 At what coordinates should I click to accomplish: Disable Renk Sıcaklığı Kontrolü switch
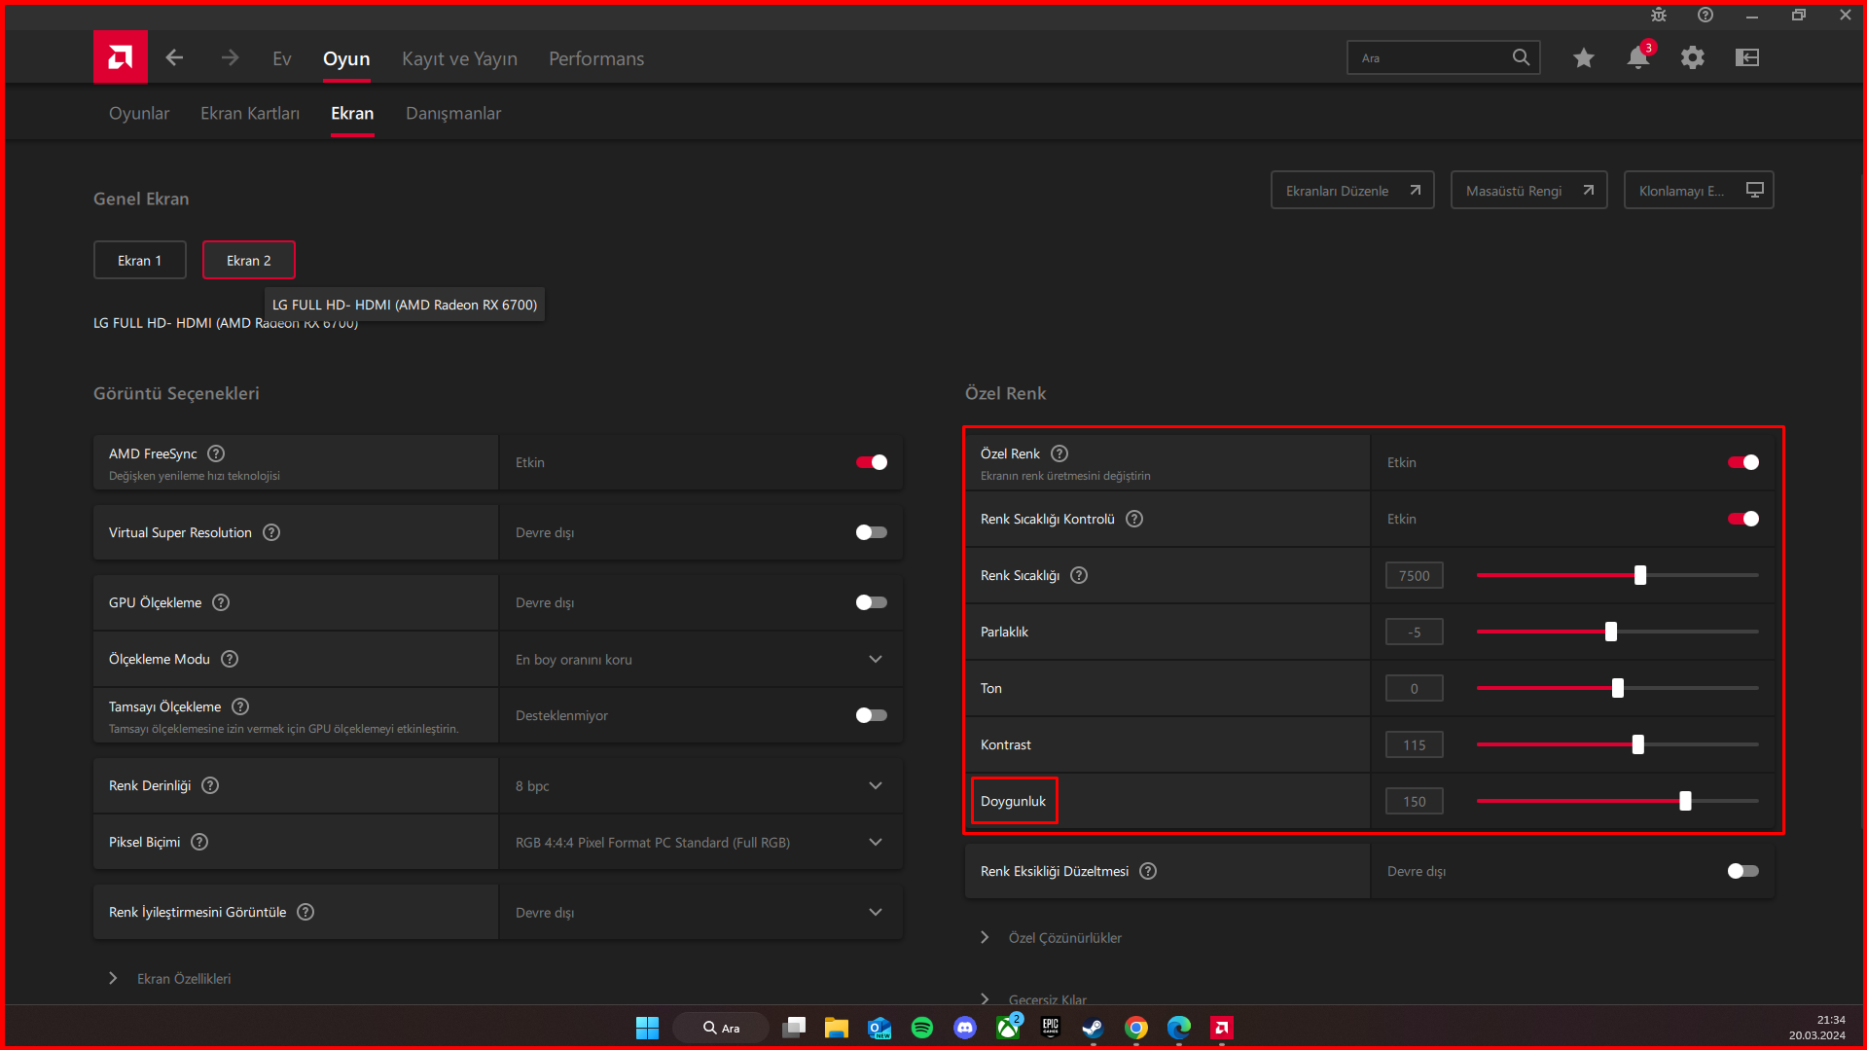click(1742, 519)
